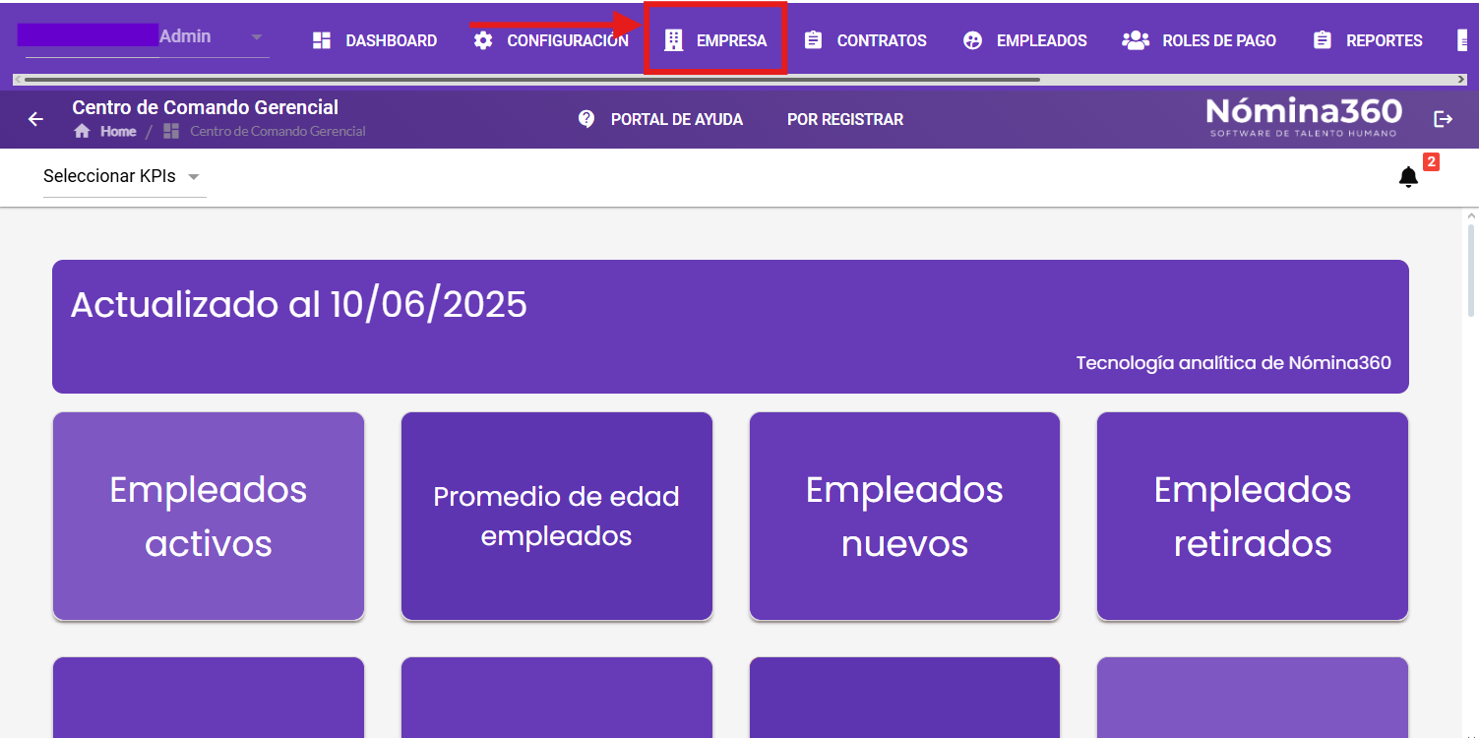Click Por Registrar button

tap(845, 119)
